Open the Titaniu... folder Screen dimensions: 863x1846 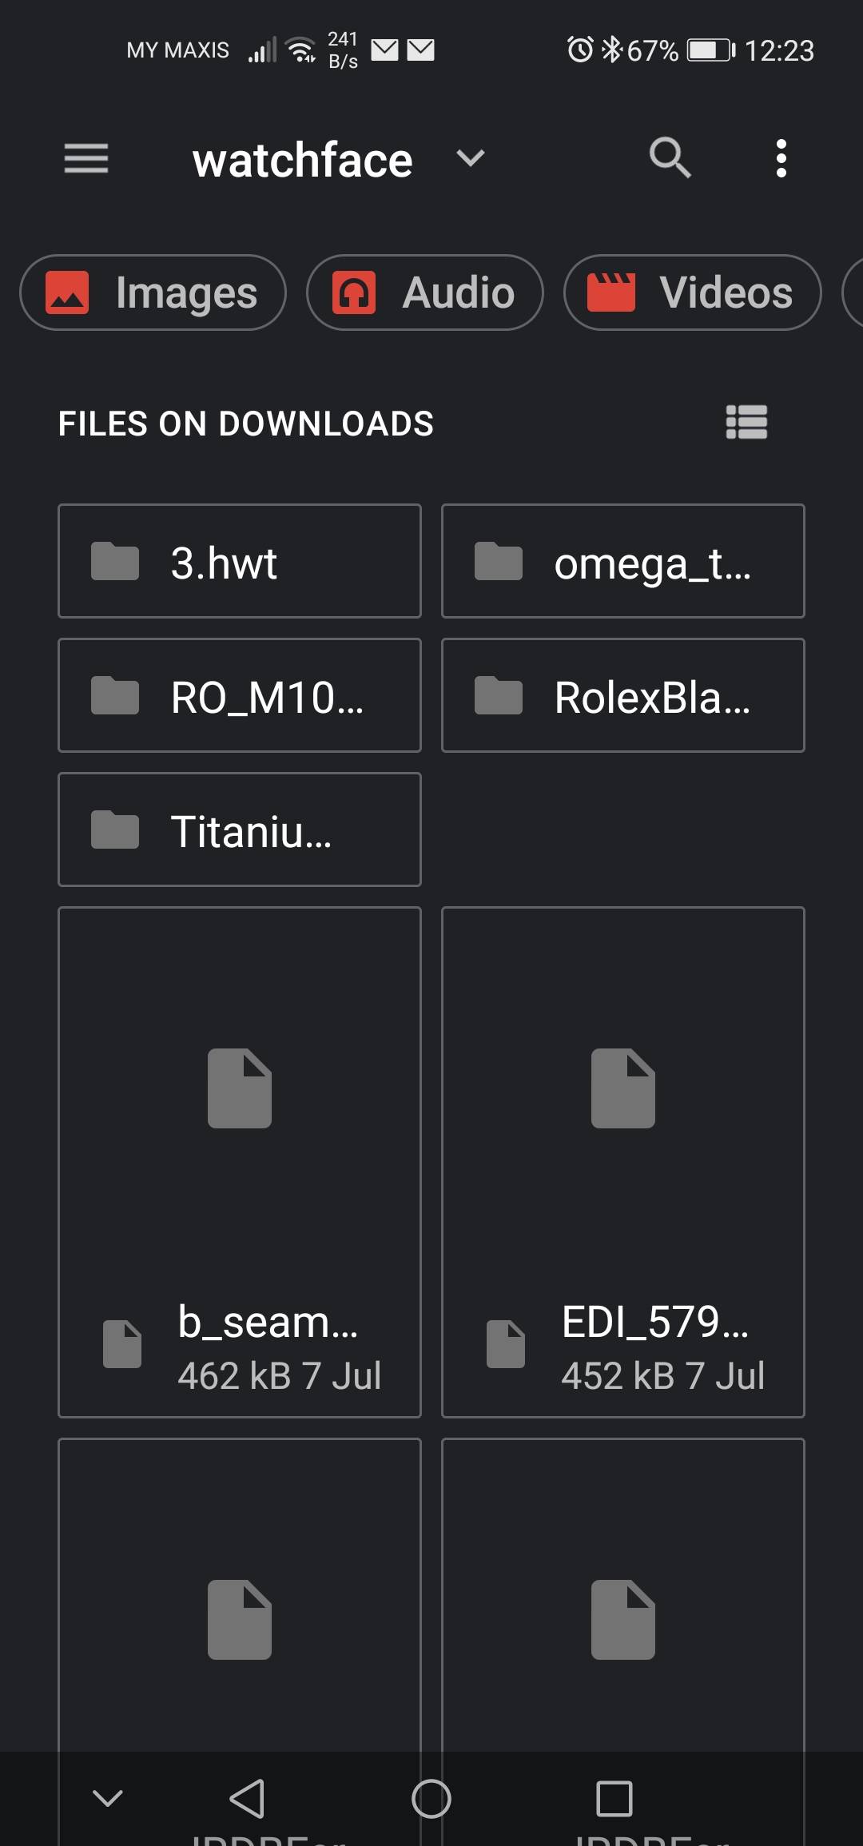(x=239, y=830)
